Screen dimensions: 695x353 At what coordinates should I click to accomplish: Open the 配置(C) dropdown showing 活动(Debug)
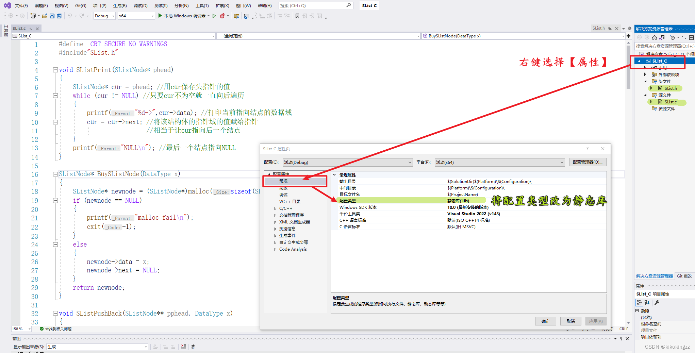(348, 162)
